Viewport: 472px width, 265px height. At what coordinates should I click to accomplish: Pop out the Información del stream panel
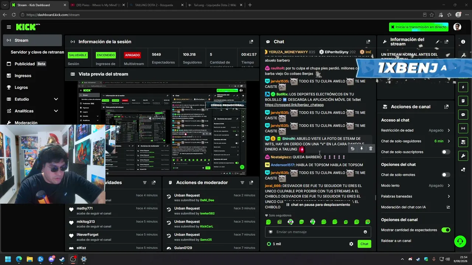(x=447, y=42)
